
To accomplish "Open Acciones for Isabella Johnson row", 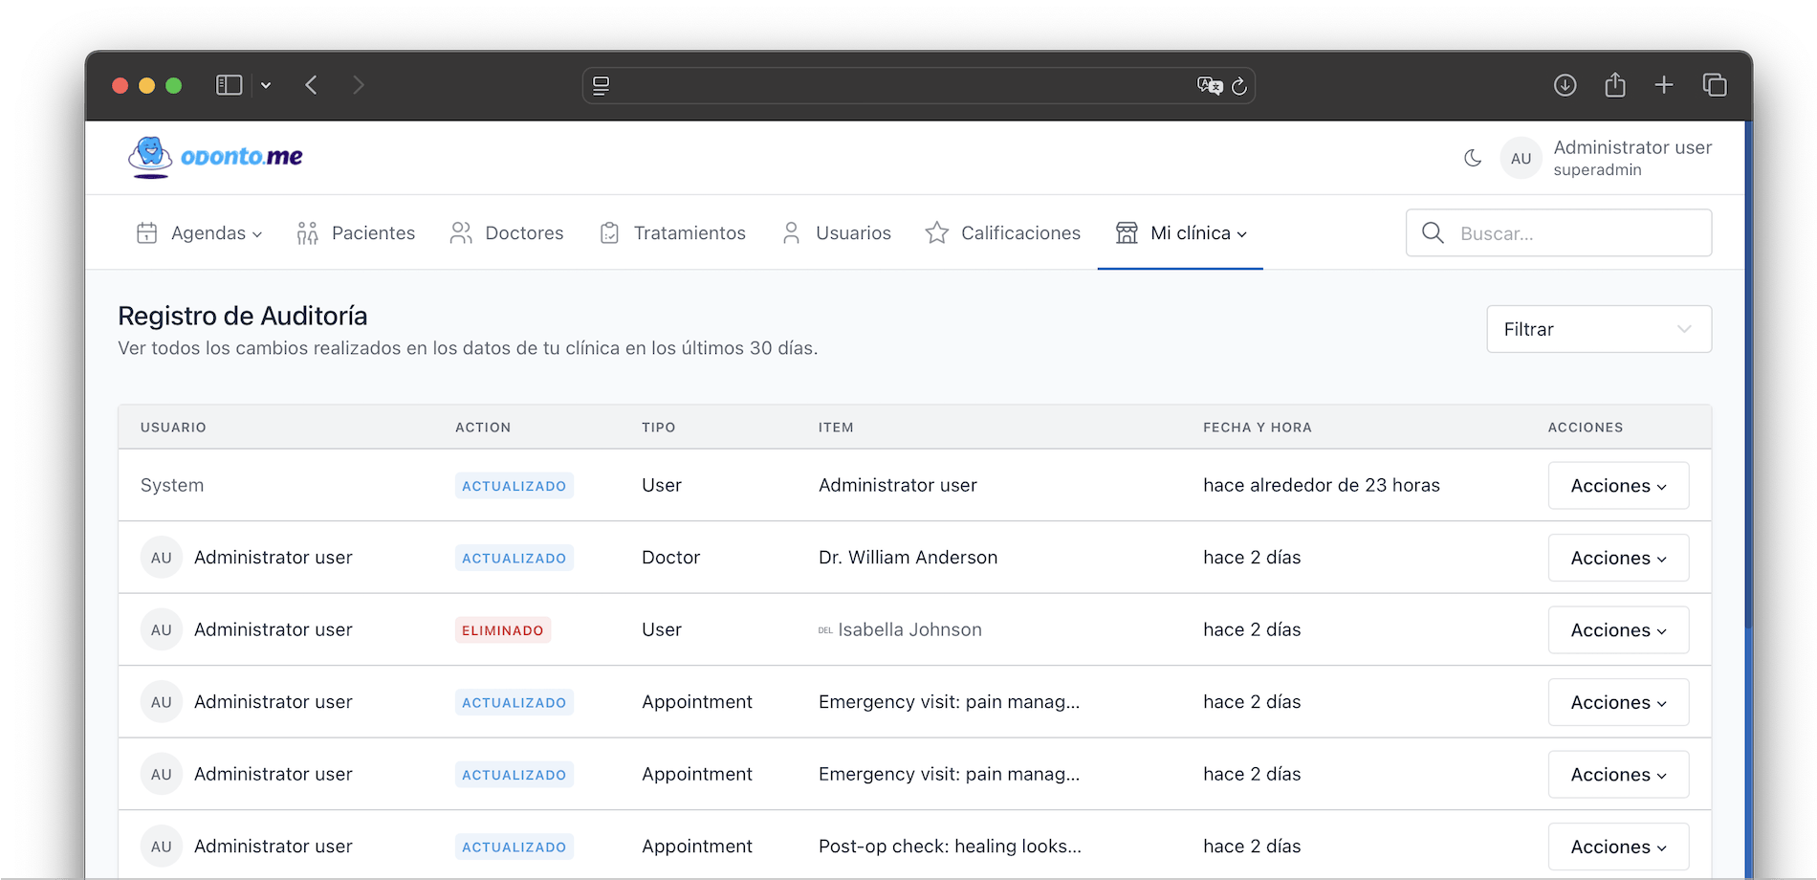I will tap(1618, 630).
